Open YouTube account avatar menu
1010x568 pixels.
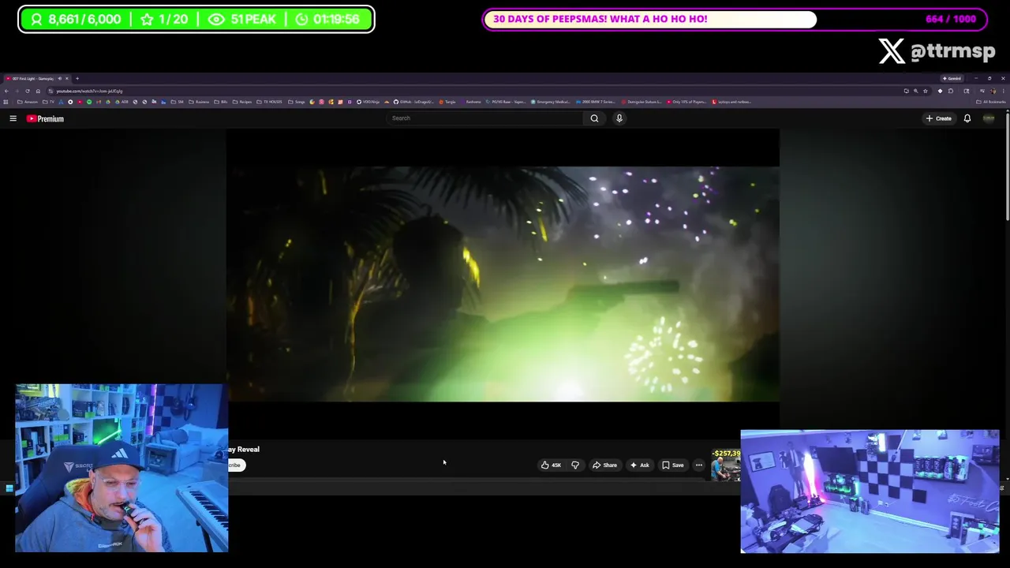coord(989,118)
